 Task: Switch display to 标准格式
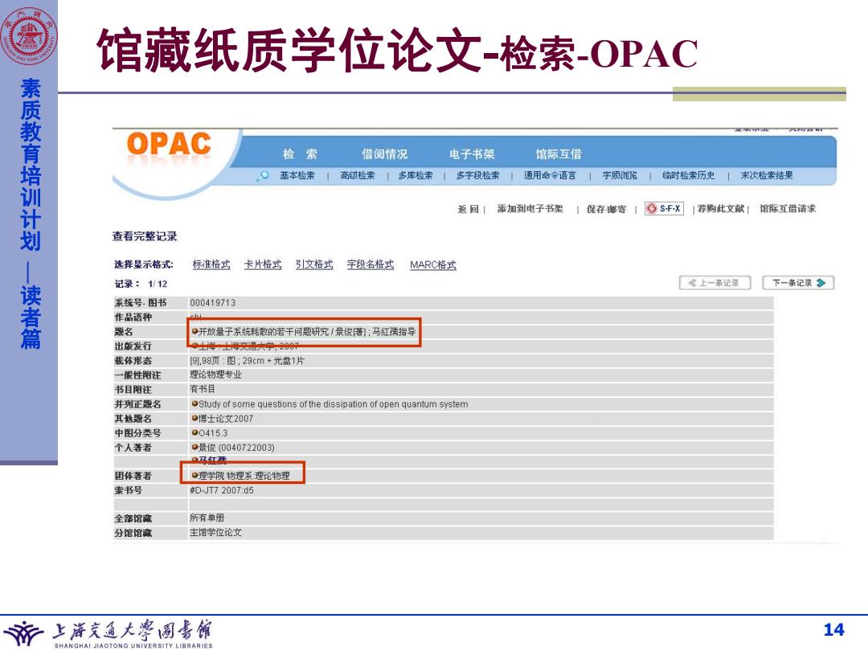211,264
